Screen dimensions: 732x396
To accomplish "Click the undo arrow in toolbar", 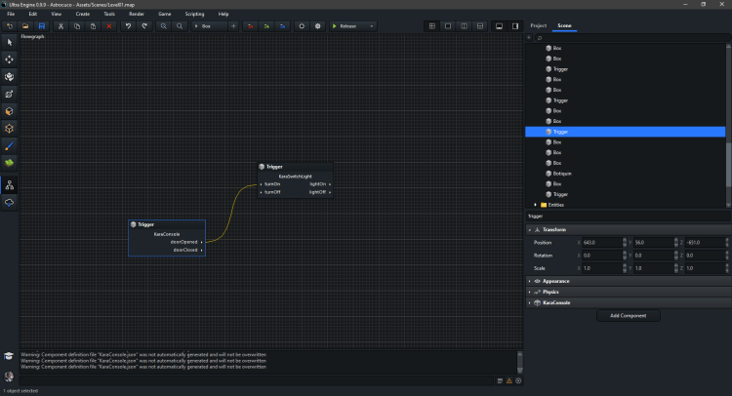I will pos(128,25).
